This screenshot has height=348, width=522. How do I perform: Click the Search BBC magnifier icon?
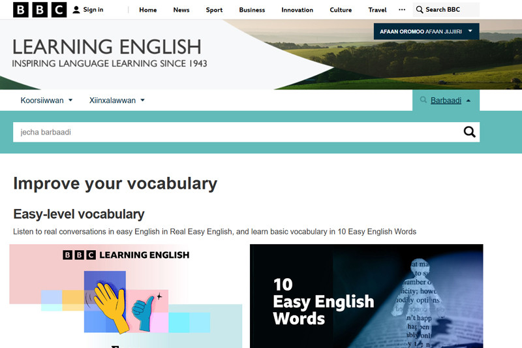[420, 10]
